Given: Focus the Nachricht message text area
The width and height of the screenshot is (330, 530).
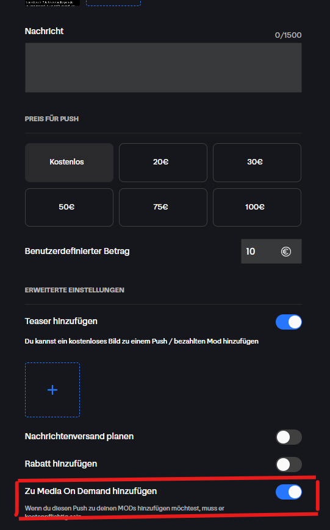Looking at the screenshot, I should 163,68.
